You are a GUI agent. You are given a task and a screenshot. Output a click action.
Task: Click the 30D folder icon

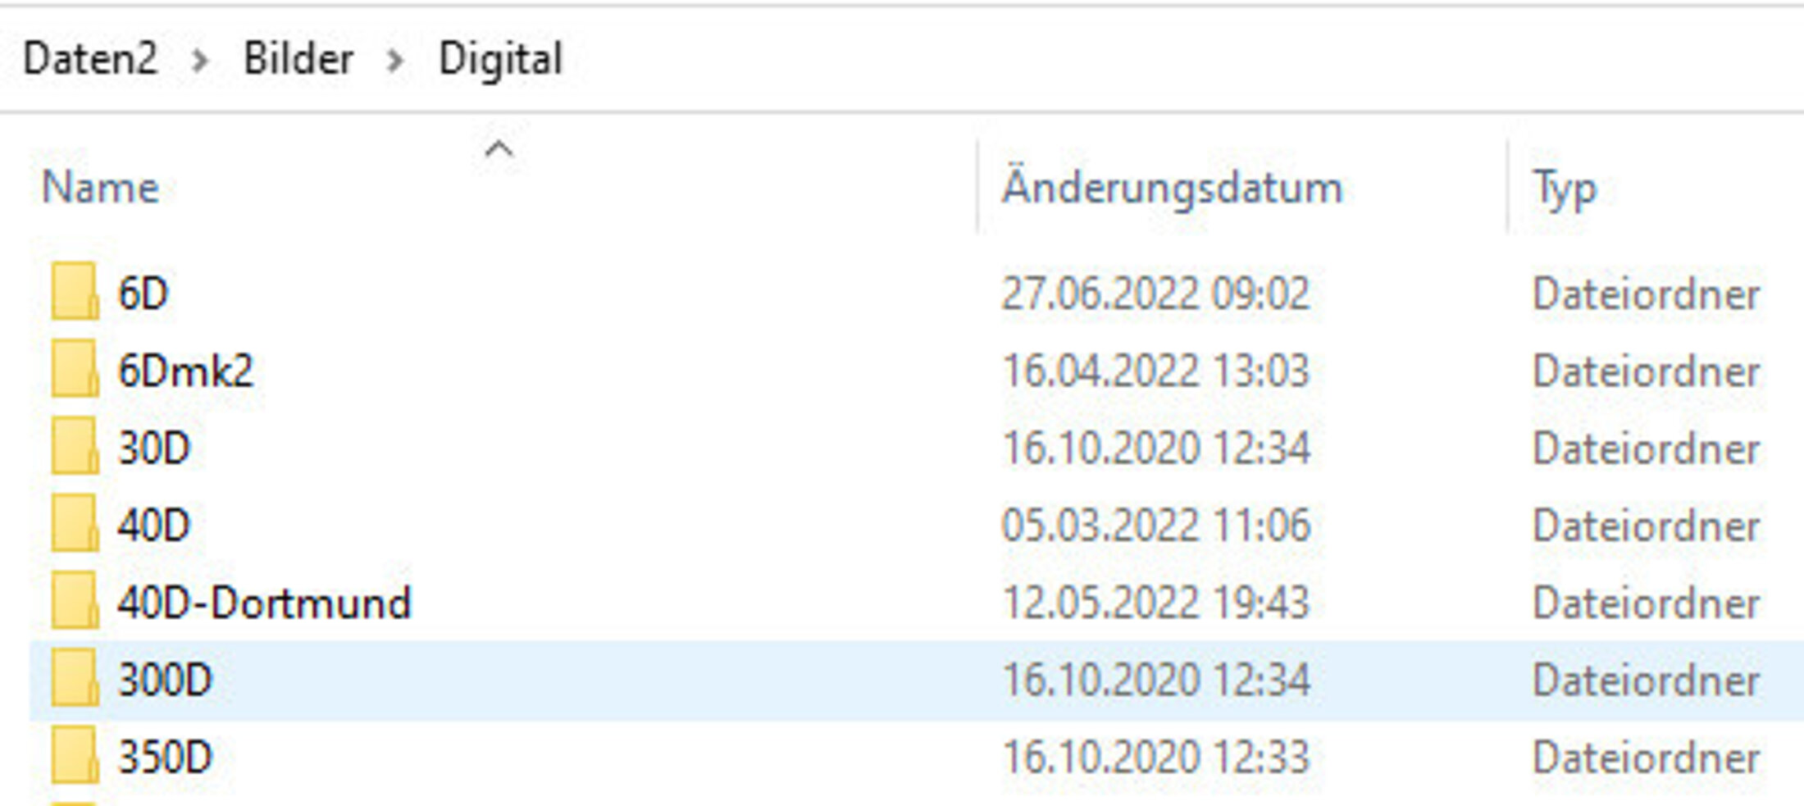pyautogui.click(x=74, y=447)
